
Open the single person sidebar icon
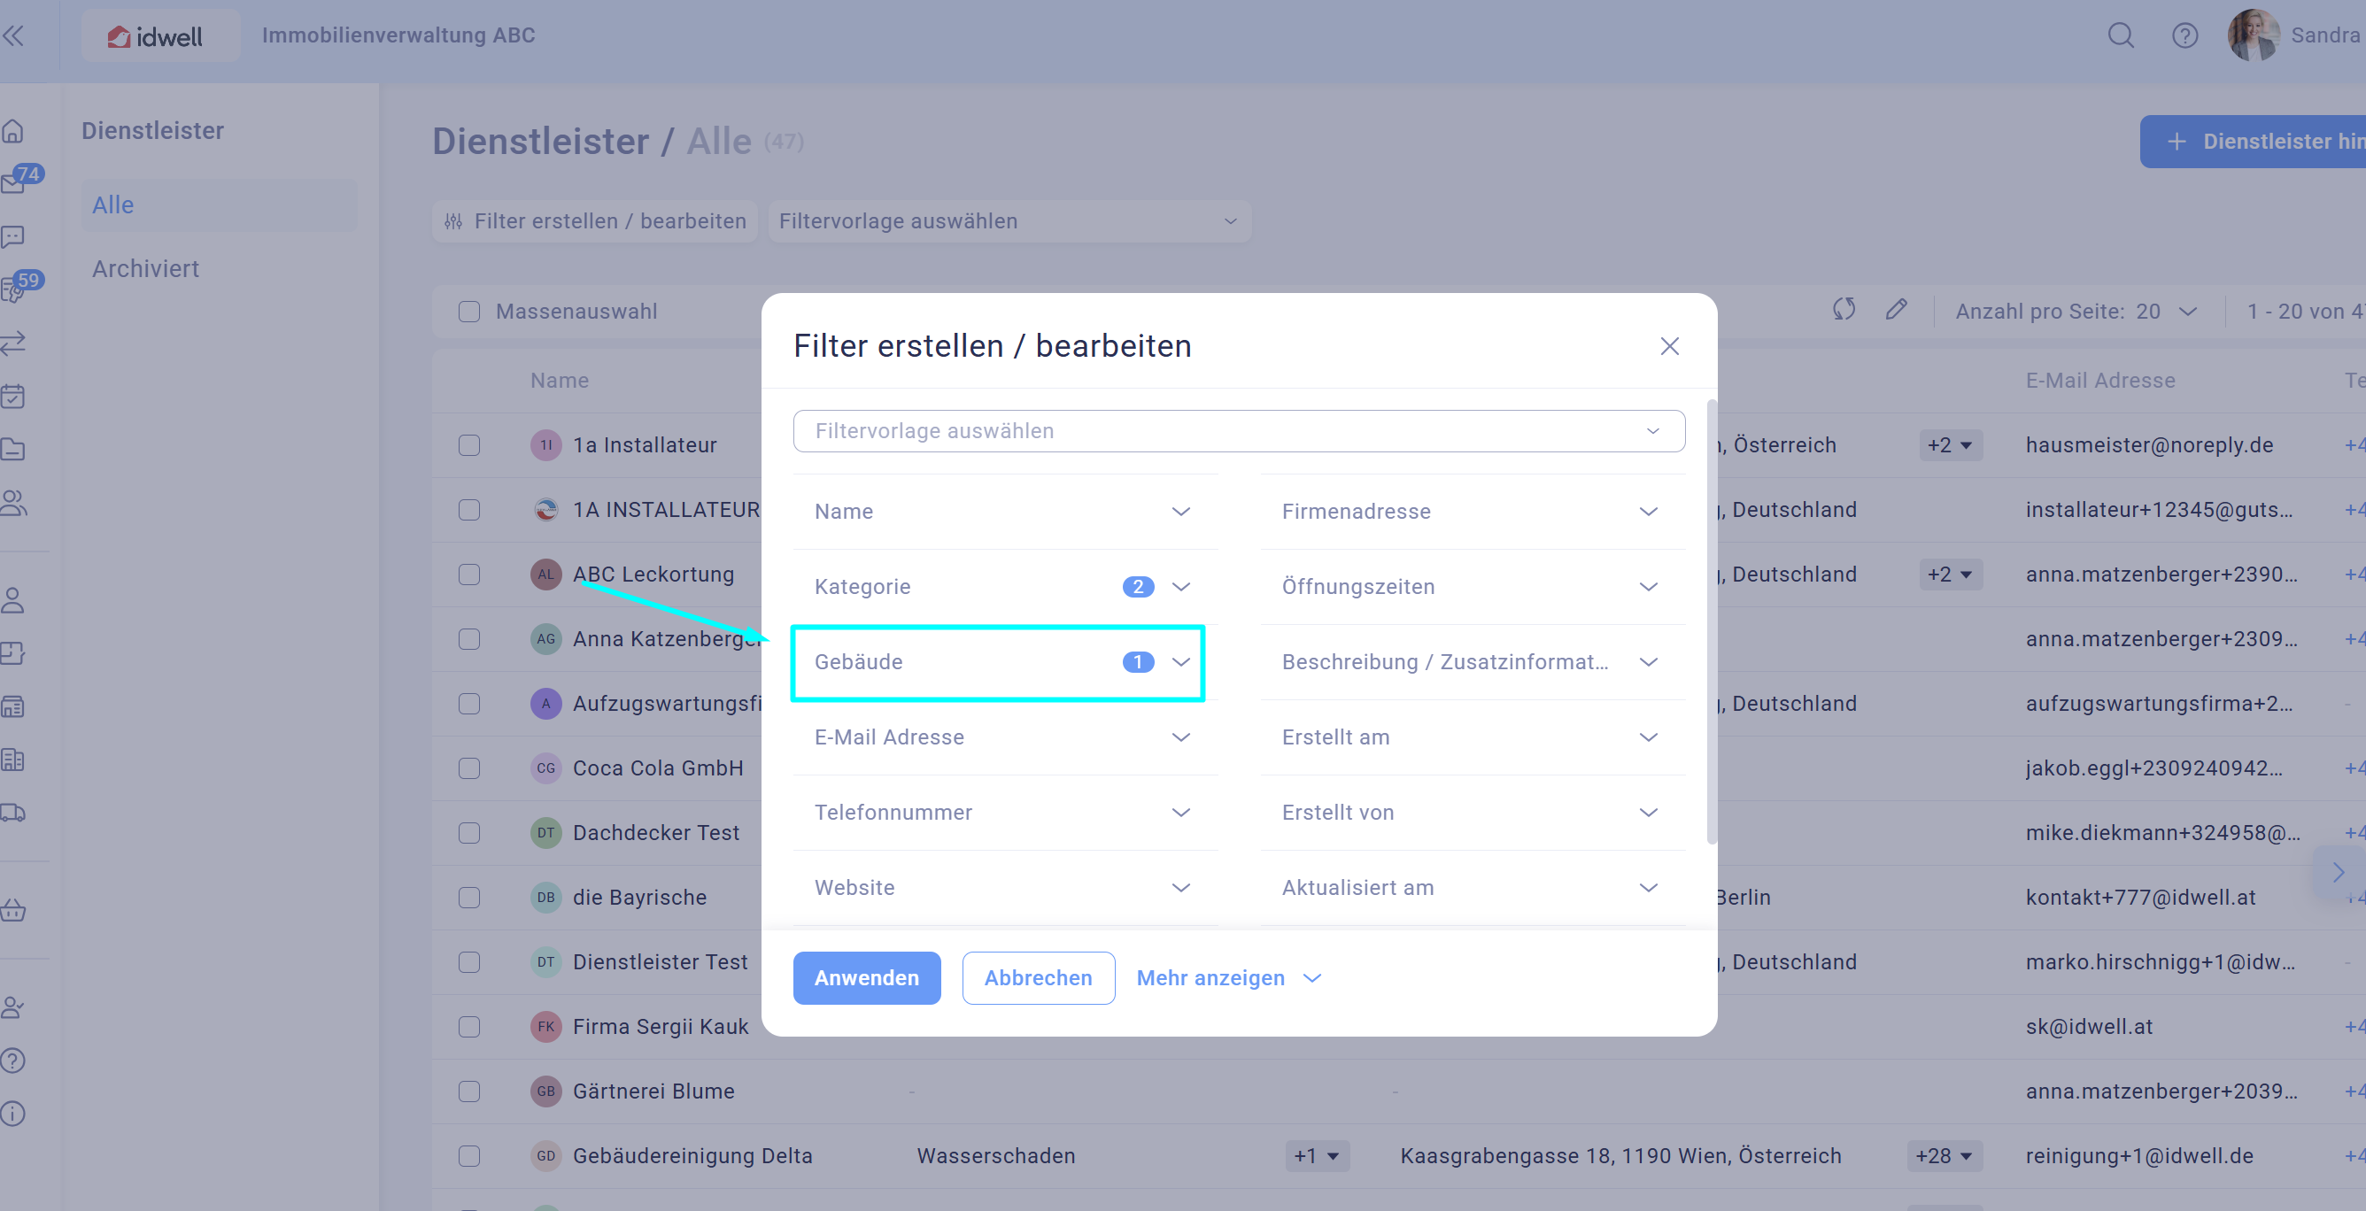13,600
